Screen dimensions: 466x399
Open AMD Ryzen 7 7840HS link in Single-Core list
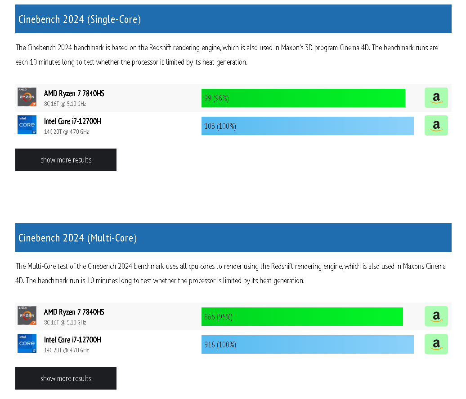(x=74, y=93)
